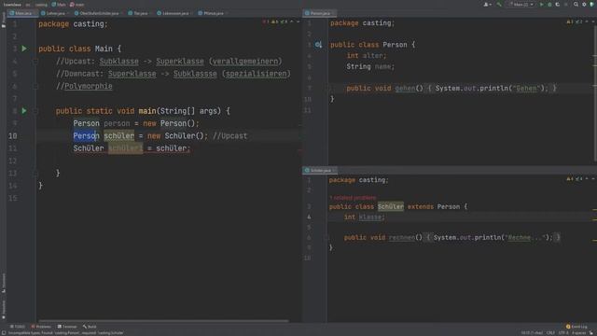Image resolution: width=597 pixels, height=336 pixels.
Task: Open Search Everywhere magnifier
Action: (x=576, y=5)
